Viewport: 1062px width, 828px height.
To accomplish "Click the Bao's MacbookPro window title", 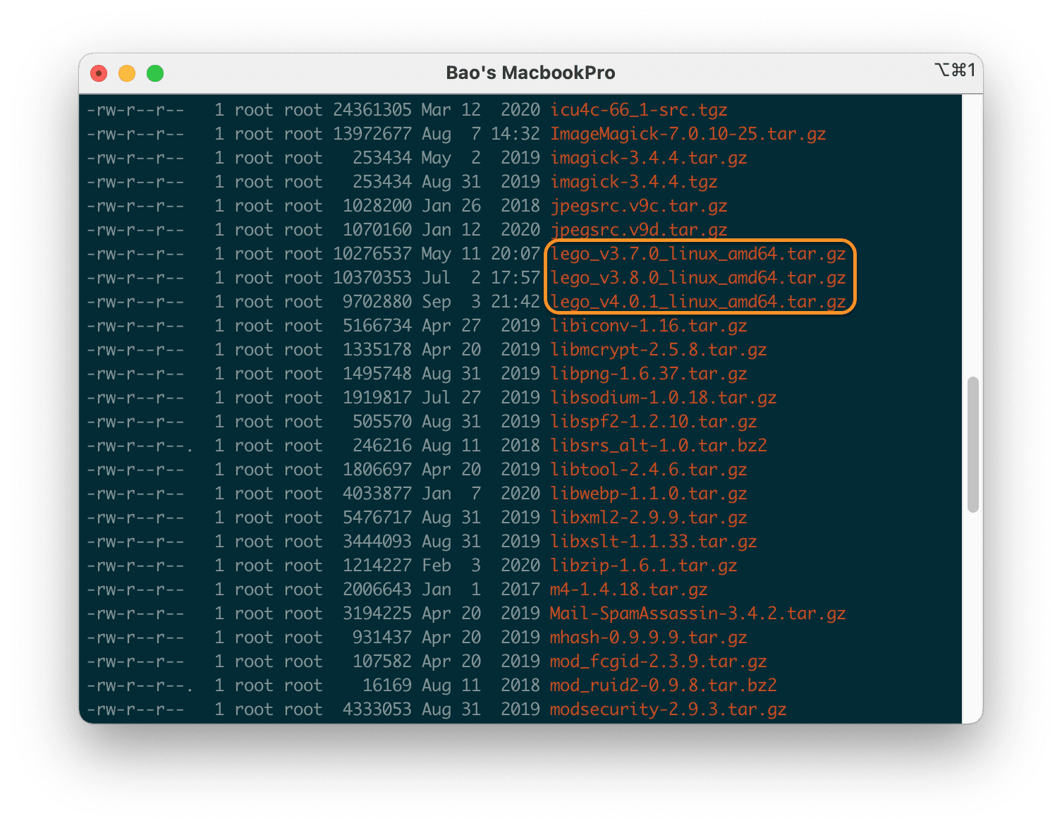I will pyautogui.click(x=530, y=73).
